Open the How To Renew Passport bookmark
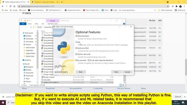The height and width of the screenshot is (105, 187). (x=91, y=10)
